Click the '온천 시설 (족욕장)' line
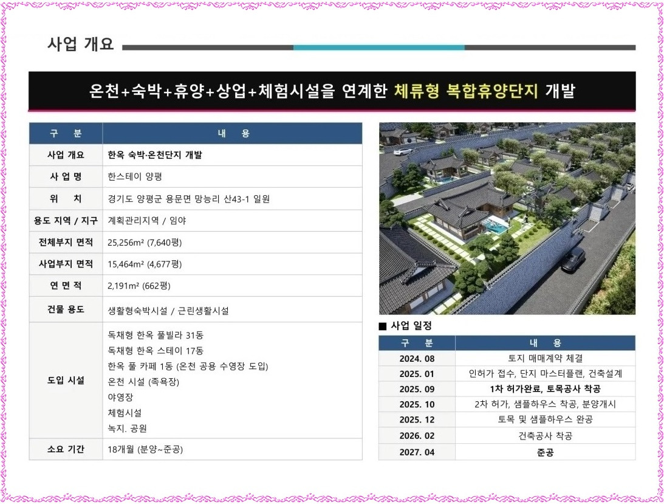The height and width of the screenshot is (504, 664). pos(143,382)
